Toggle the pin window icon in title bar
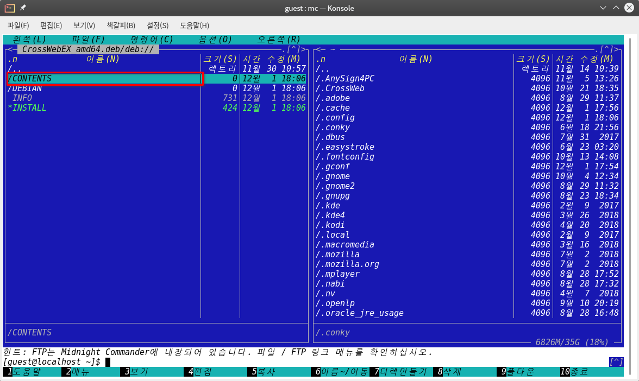This screenshot has height=381, width=639. point(23,8)
